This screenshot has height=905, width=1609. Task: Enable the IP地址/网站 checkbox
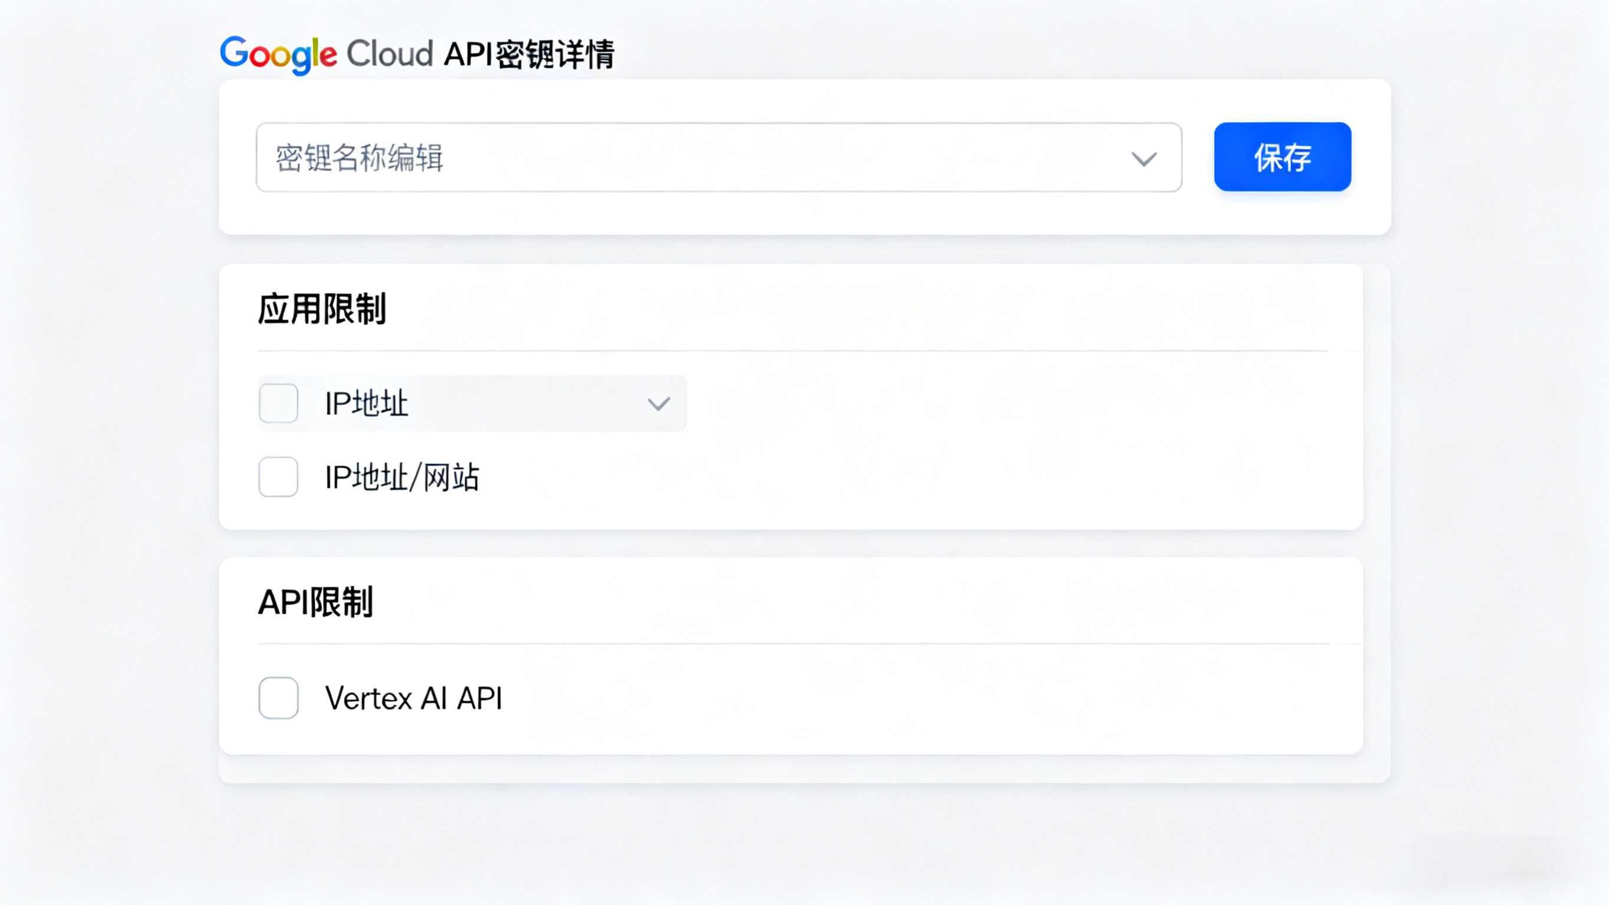[x=279, y=477]
